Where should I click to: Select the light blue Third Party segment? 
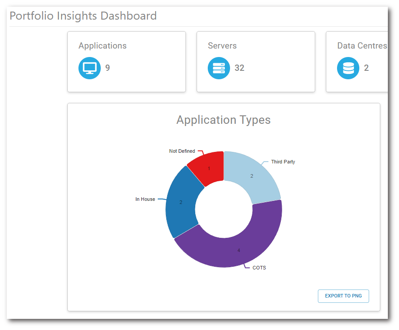[252, 176]
